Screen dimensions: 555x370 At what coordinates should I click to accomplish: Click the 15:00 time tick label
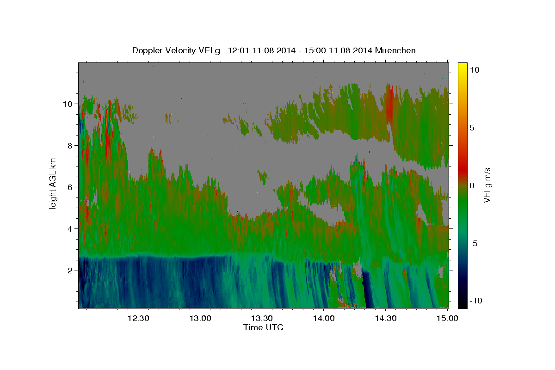pos(448,318)
